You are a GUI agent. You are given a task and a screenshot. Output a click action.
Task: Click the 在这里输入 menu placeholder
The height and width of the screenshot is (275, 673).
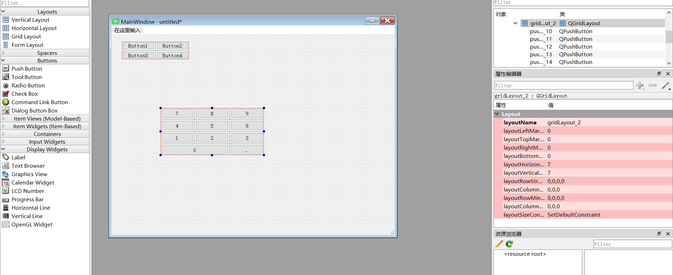(x=127, y=30)
